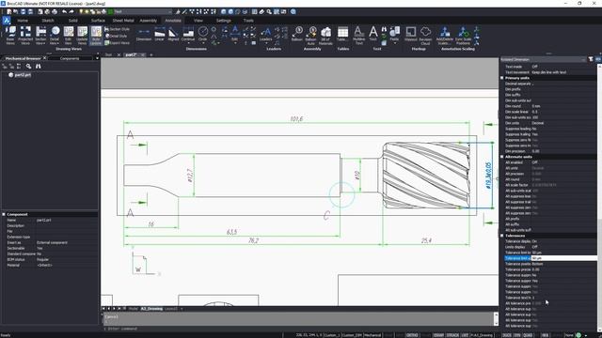Open the Sheet Metal ribbon tab
Image resolution: width=602 pixels, height=338 pixels.
tap(123, 21)
